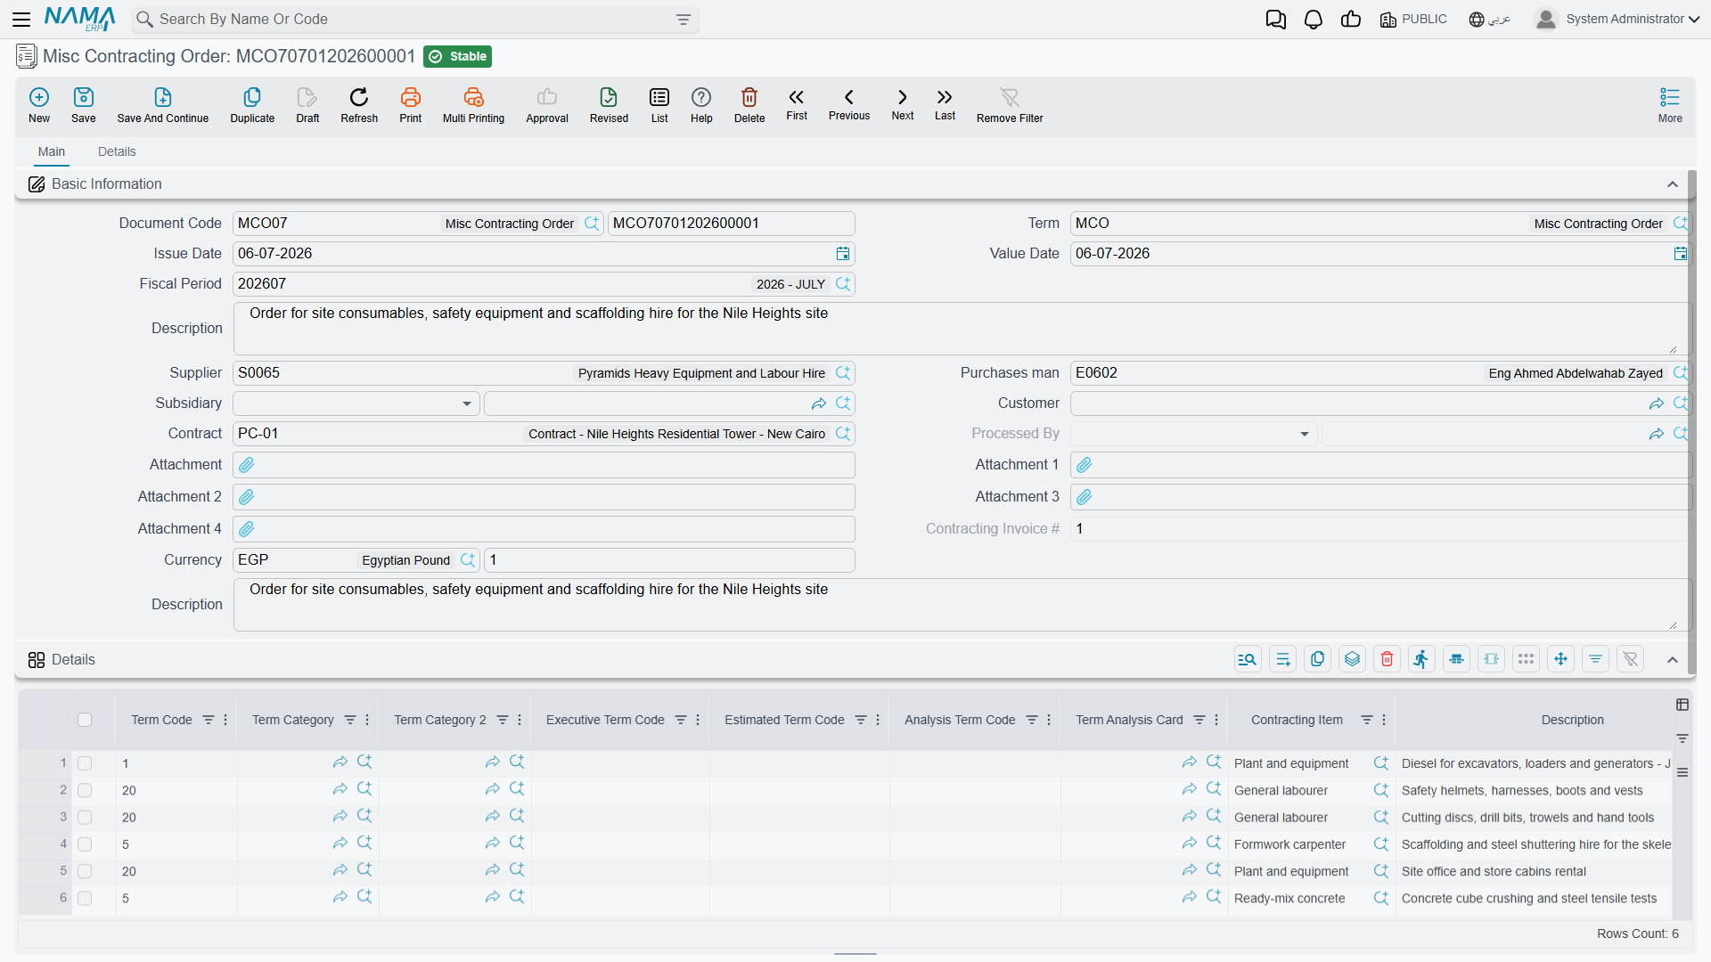Image resolution: width=1711 pixels, height=962 pixels.
Task: Click the Stable status badge
Action: point(457,56)
